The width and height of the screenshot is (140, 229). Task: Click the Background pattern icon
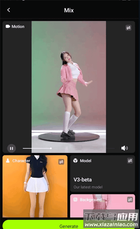[75, 199]
